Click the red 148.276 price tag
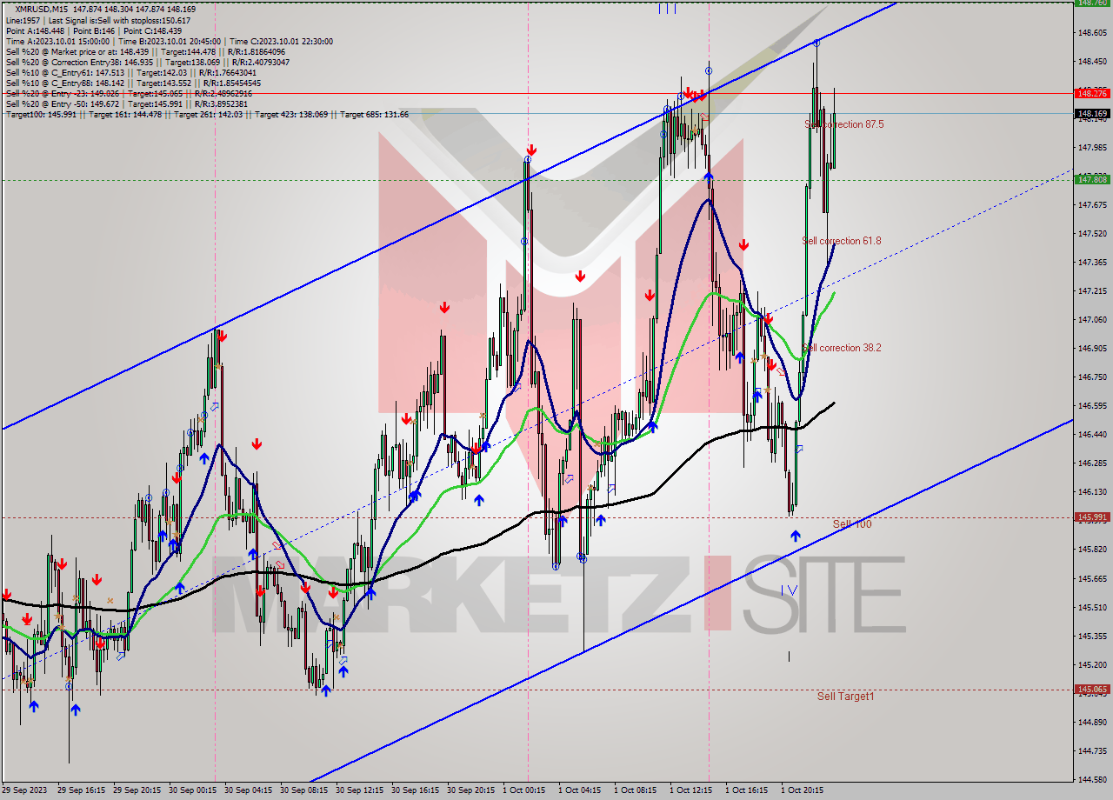Image resolution: width=1113 pixels, height=800 pixels. pos(1092,93)
